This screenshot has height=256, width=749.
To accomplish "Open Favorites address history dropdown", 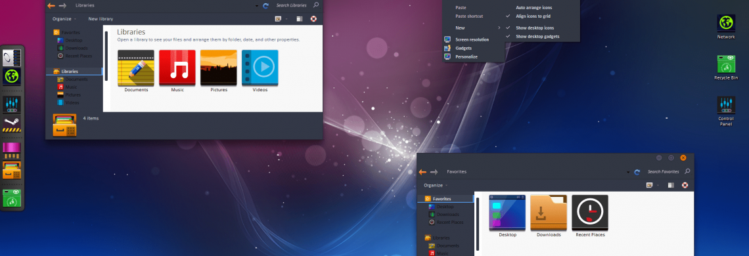I will coord(629,173).
